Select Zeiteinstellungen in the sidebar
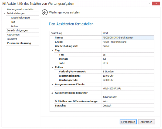Screen dimensions: 162x129 click(x=22, y=13)
